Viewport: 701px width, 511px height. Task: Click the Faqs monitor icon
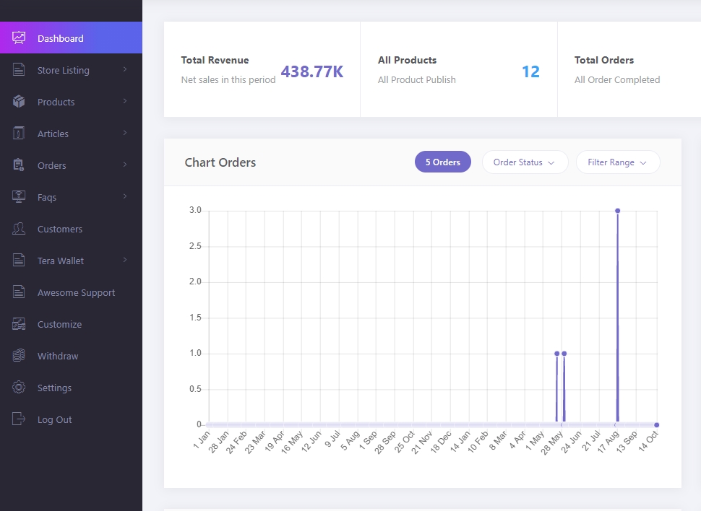[19, 197]
